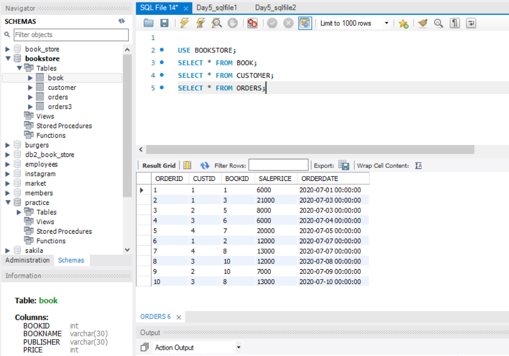Screen dimensions: 509x356
Task: Select Functions under the practice schema
Action: pyautogui.click(x=51, y=241)
